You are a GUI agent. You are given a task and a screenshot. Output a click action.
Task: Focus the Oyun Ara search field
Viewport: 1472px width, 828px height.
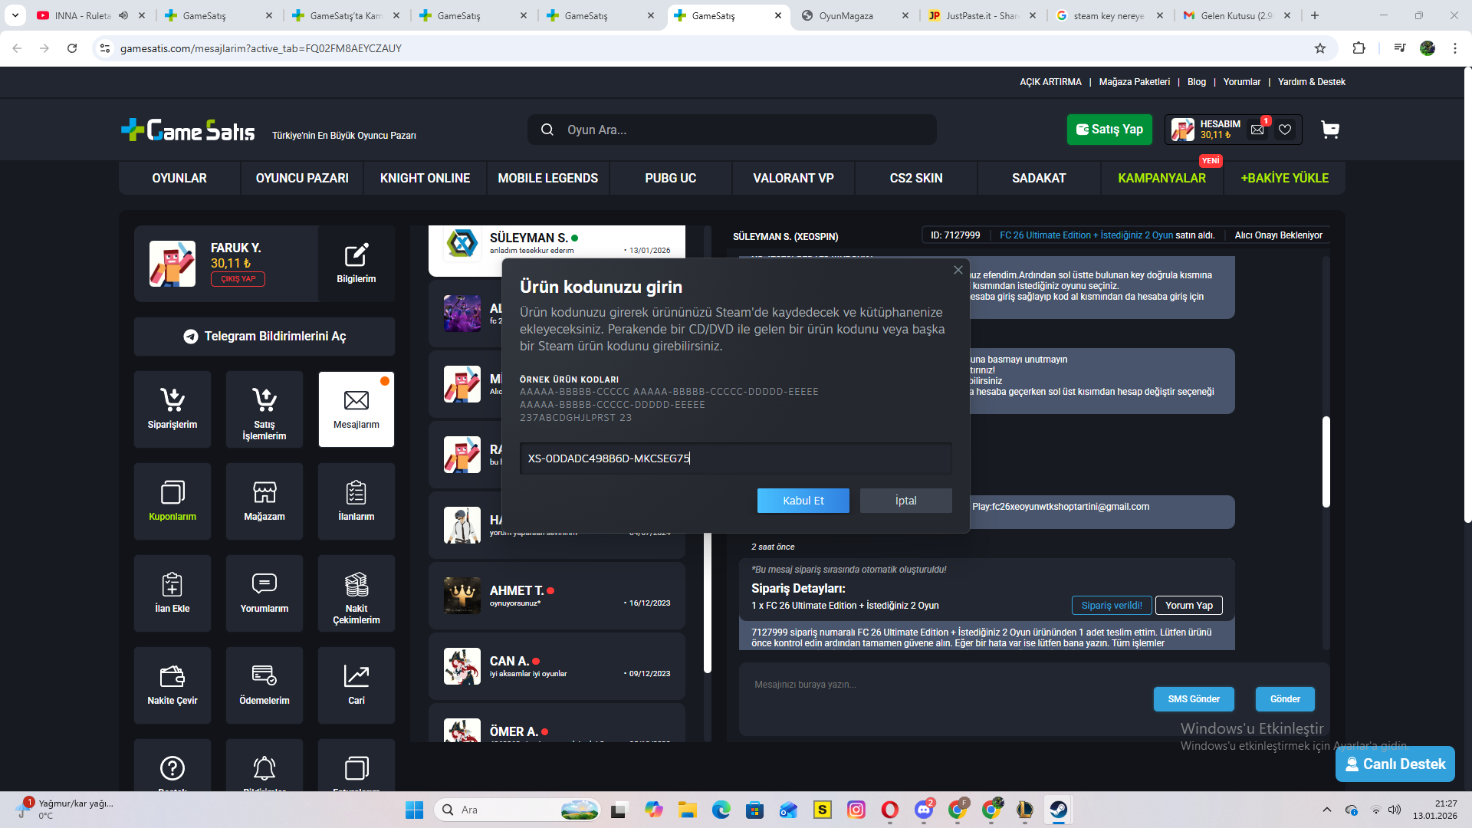[732, 130]
